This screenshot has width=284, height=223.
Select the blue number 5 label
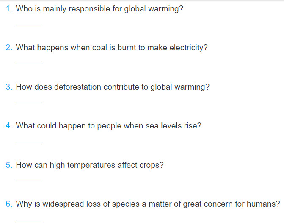[x=9, y=165]
